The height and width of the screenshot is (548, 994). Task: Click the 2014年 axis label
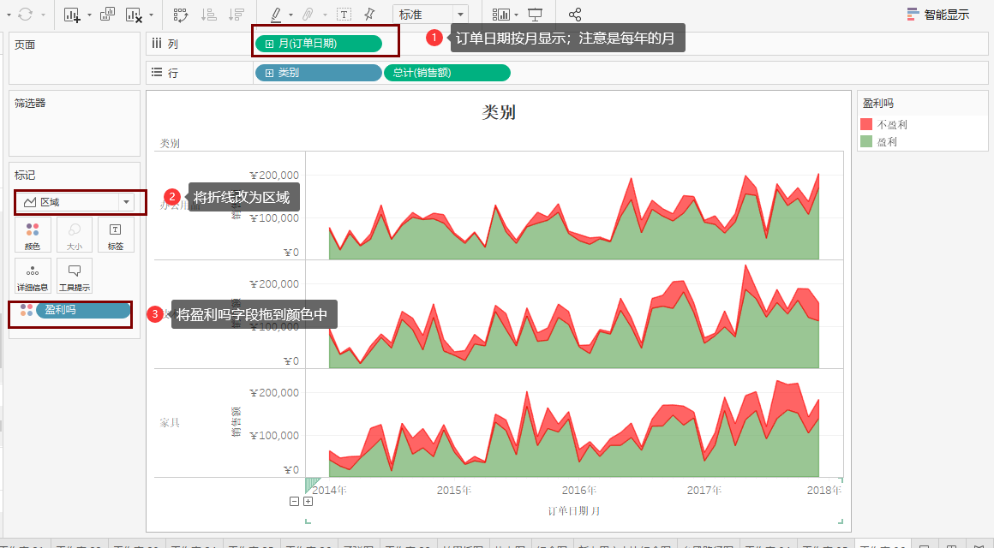coord(329,490)
